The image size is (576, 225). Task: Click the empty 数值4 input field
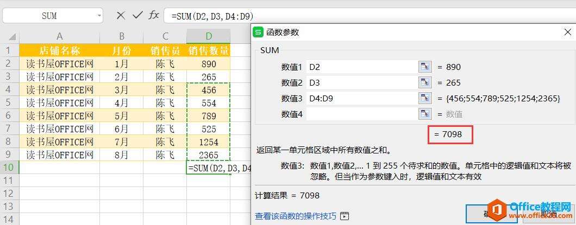(x=362, y=114)
